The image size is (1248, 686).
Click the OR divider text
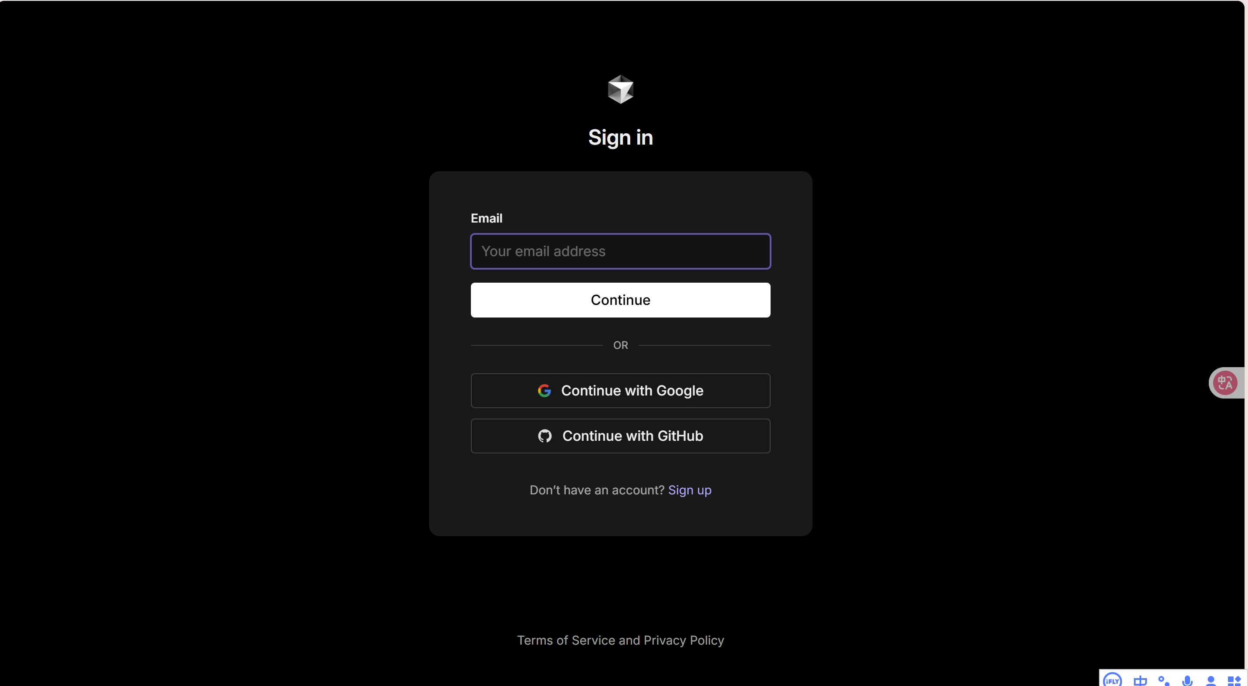(x=621, y=345)
